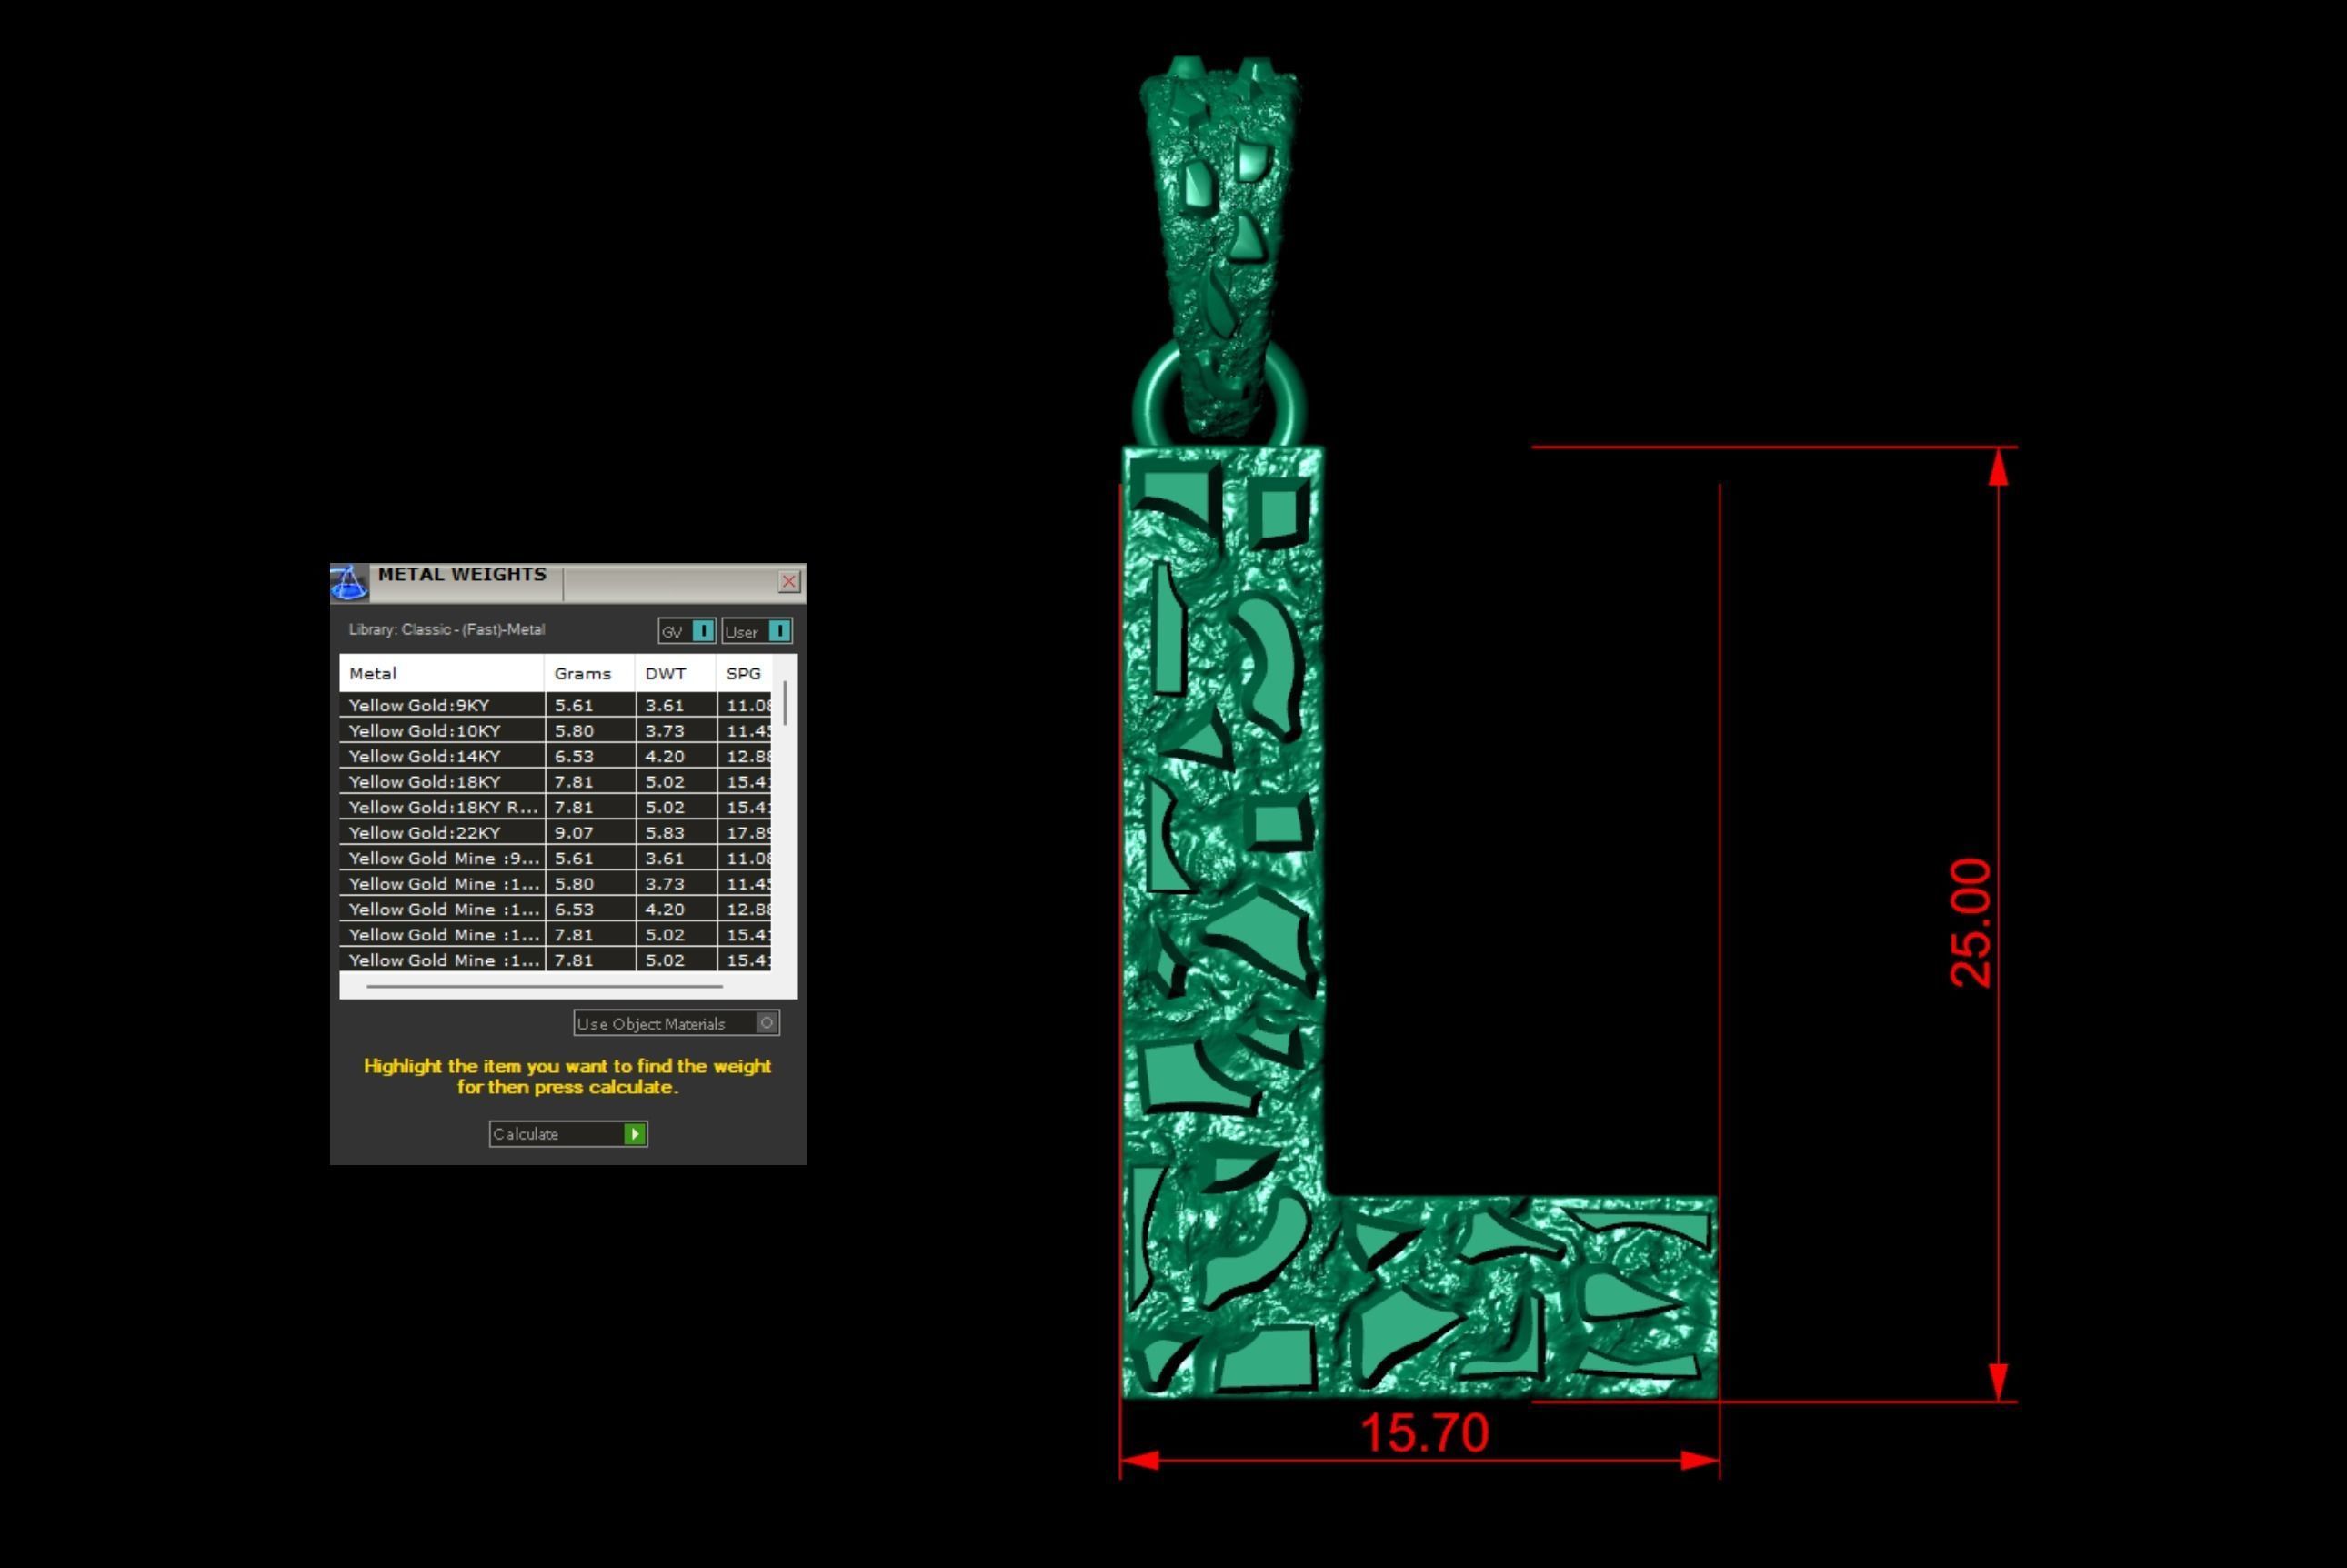Click the 17.89 SPG cell
The height and width of the screenshot is (1568, 2347).
745,833
